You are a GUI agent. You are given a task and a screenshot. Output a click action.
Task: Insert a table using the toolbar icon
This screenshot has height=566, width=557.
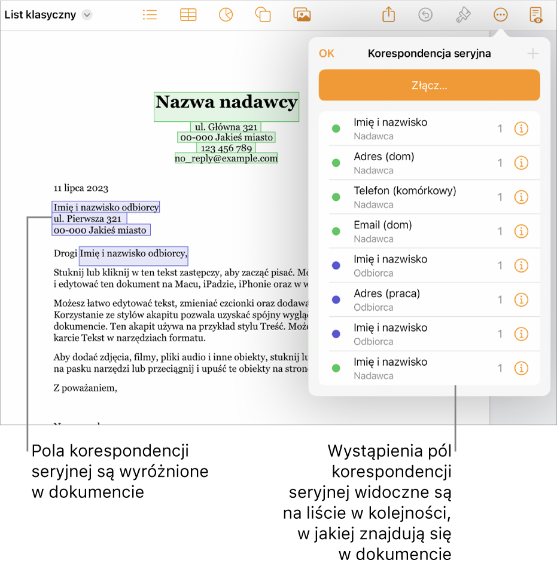click(188, 15)
